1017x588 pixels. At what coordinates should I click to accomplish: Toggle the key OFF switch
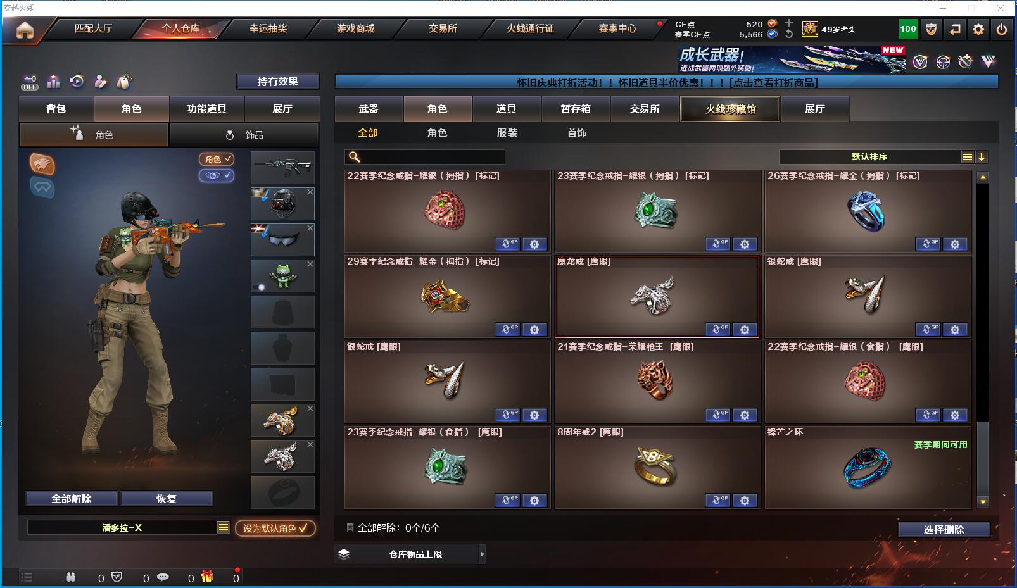coord(30,82)
